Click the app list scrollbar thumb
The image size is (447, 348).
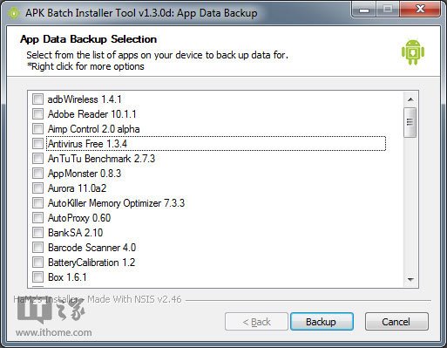tap(410, 122)
